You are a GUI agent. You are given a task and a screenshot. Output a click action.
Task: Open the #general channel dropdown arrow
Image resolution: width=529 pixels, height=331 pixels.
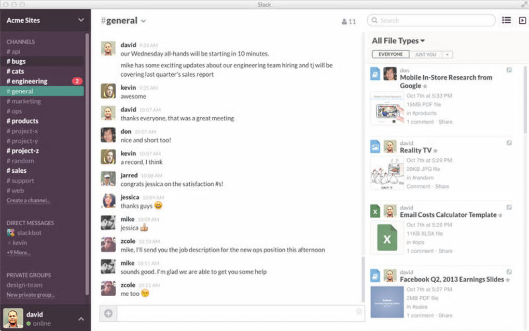(143, 21)
